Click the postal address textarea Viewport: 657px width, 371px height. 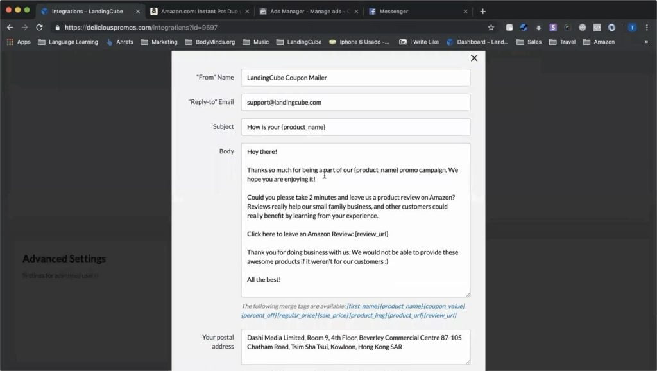click(355, 347)
